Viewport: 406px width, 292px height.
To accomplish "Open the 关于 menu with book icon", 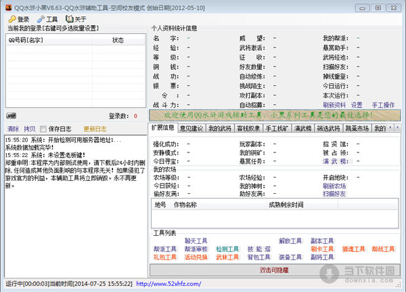I will (76, 19).
